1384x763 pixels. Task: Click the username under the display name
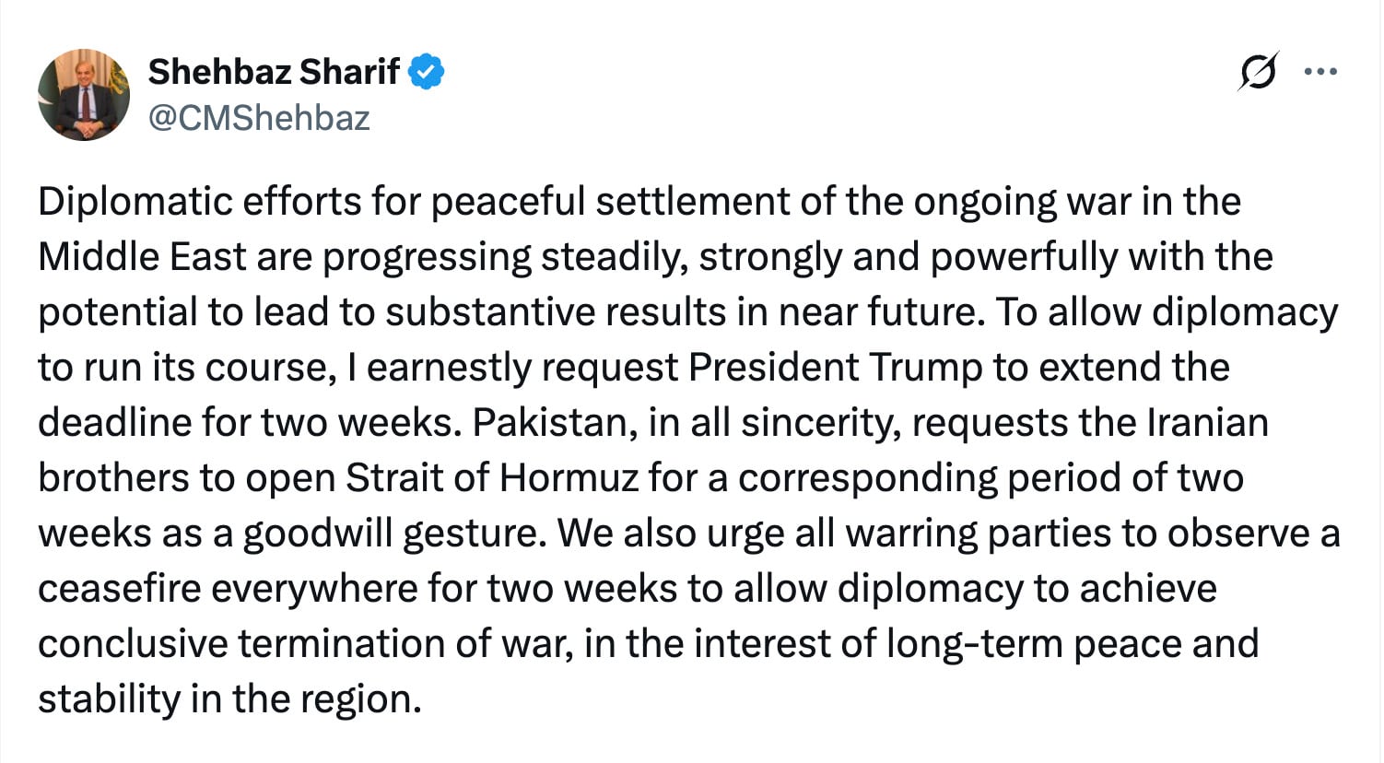261,116
